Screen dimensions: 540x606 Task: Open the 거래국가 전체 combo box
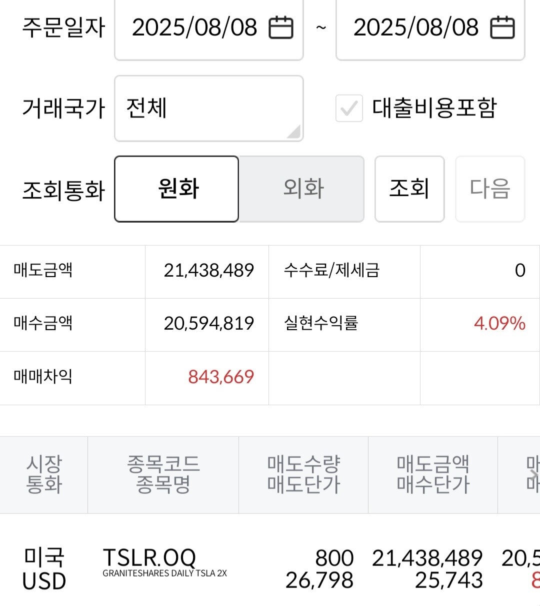pyautogui.click(x=209, y=109)
